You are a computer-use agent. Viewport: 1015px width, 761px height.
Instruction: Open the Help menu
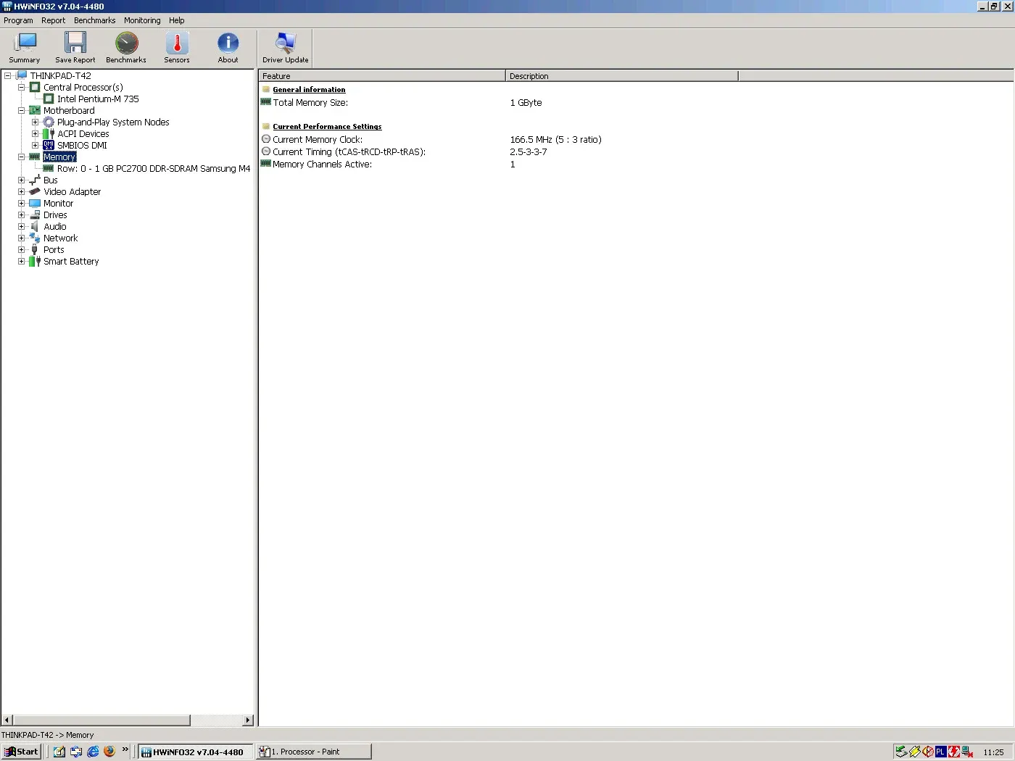(177, 20)
